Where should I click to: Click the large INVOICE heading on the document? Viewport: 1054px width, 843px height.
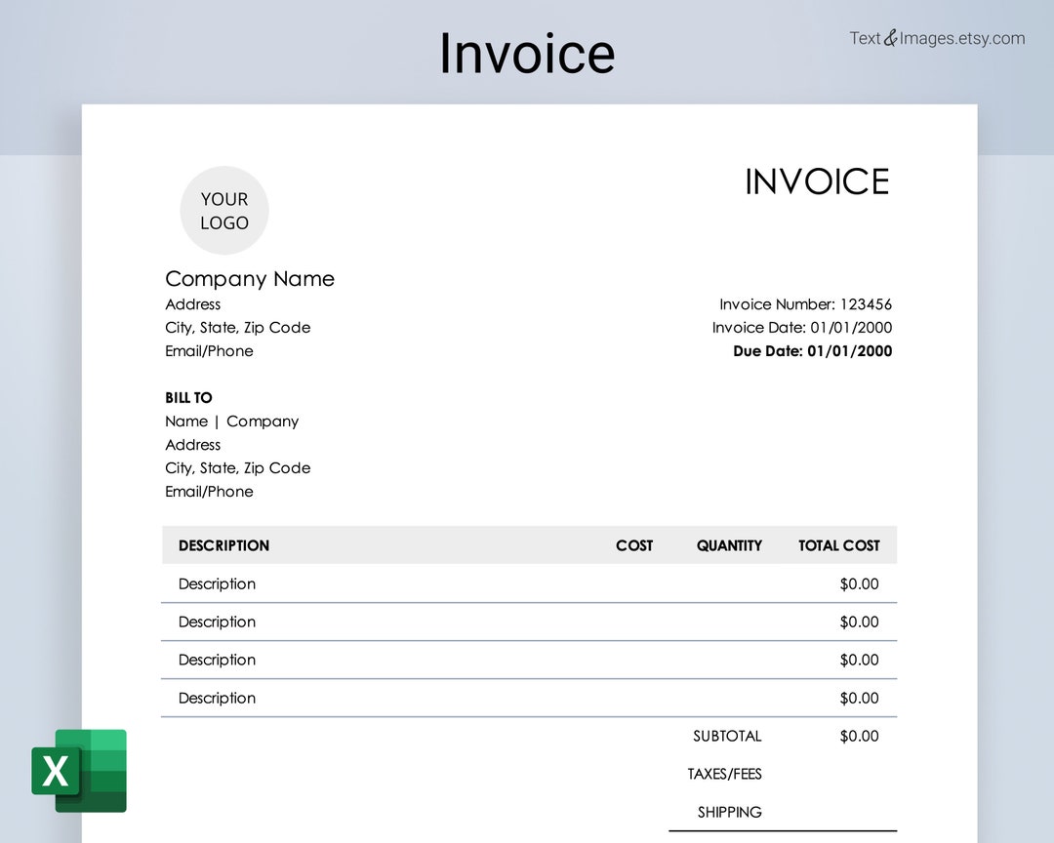817,181
